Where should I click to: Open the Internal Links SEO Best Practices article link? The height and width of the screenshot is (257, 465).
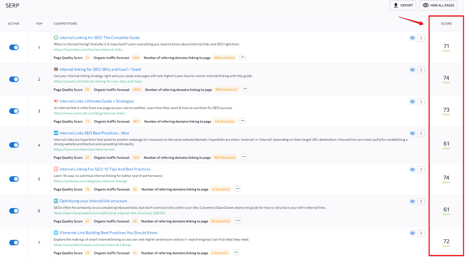pyautogui.click(x=94, y=133)
